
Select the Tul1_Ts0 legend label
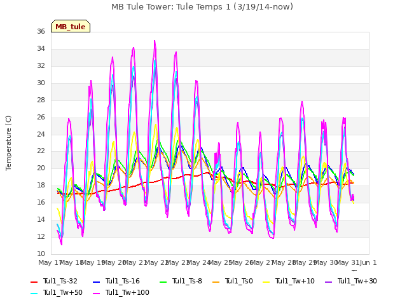coord(239,281)
